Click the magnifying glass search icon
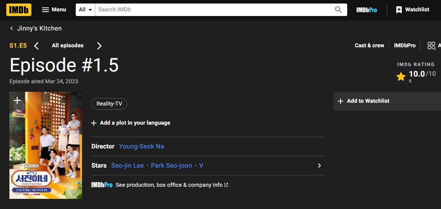Screen dimensions: 441x209 pyautogui.click(x=338, y=9)
